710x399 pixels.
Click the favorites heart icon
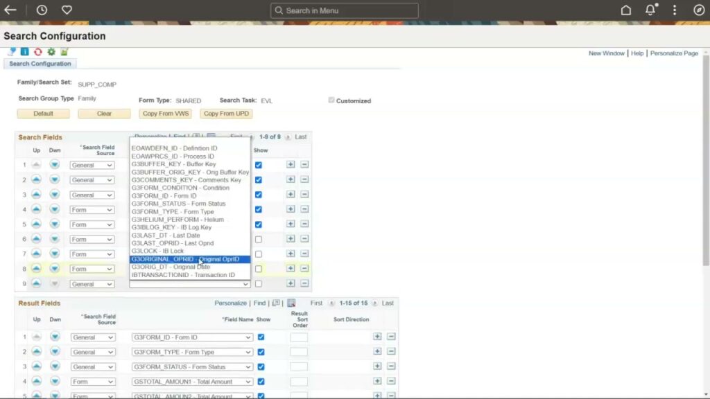point(65,10)
